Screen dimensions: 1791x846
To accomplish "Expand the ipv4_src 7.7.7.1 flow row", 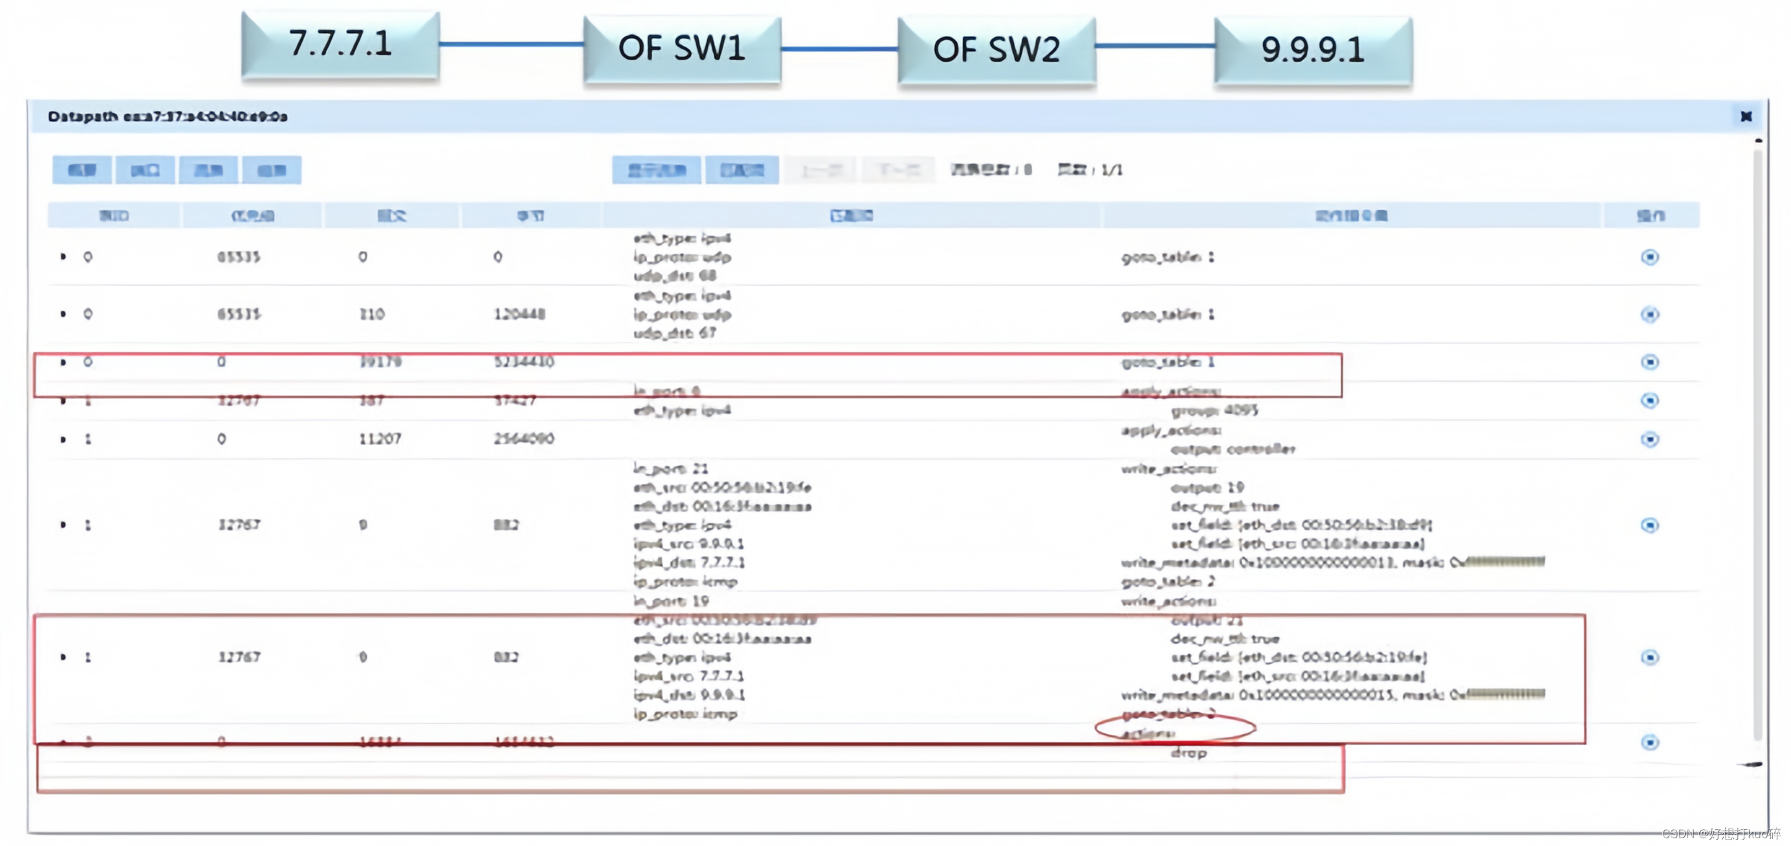I will [63, 656].
